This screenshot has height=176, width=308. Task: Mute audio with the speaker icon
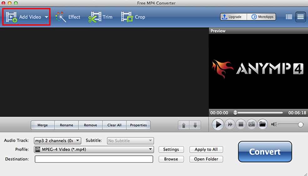pos(274,124)
